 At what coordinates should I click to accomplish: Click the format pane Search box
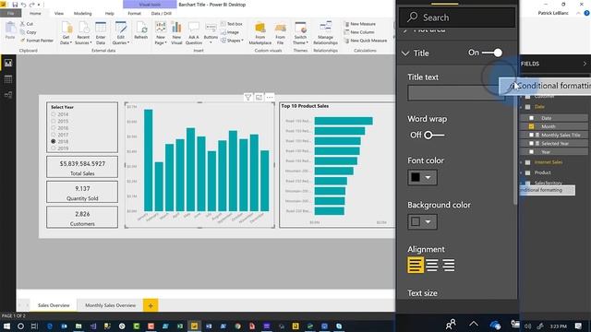[x=457, y=18]
